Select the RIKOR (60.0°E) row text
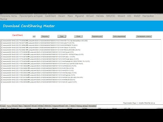 (39, 80)
